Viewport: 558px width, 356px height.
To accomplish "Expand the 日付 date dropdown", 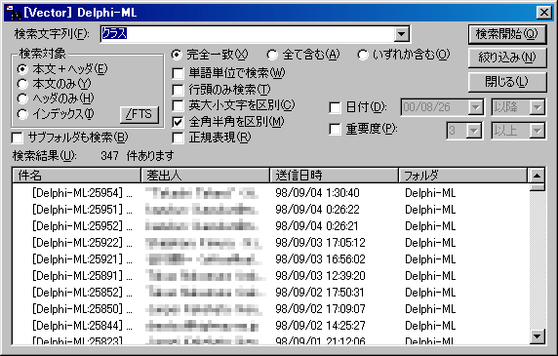I will [x=475, y=107].
